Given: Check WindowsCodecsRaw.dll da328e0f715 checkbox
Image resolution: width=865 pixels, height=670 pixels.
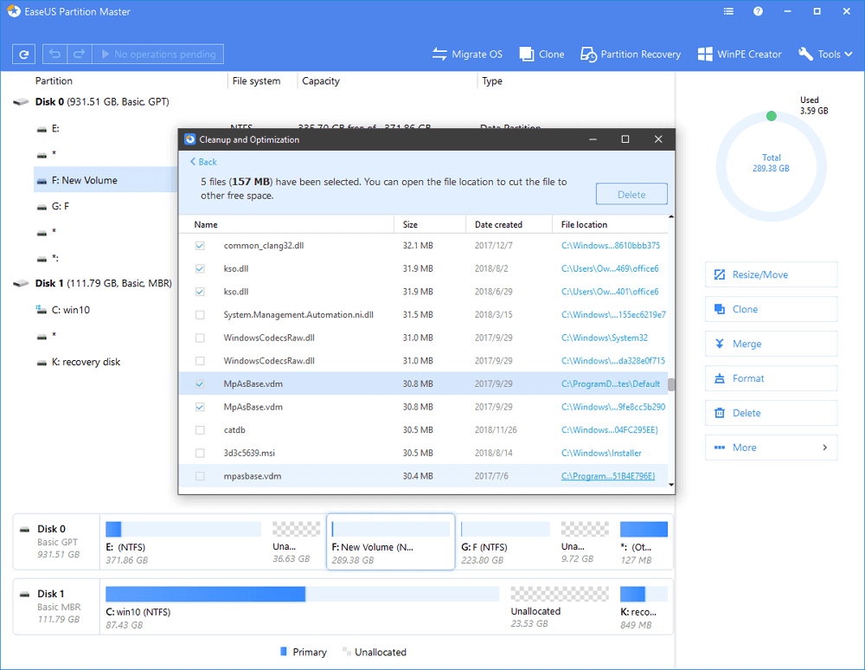Looking at the screenshot, I should click(200, 361).
